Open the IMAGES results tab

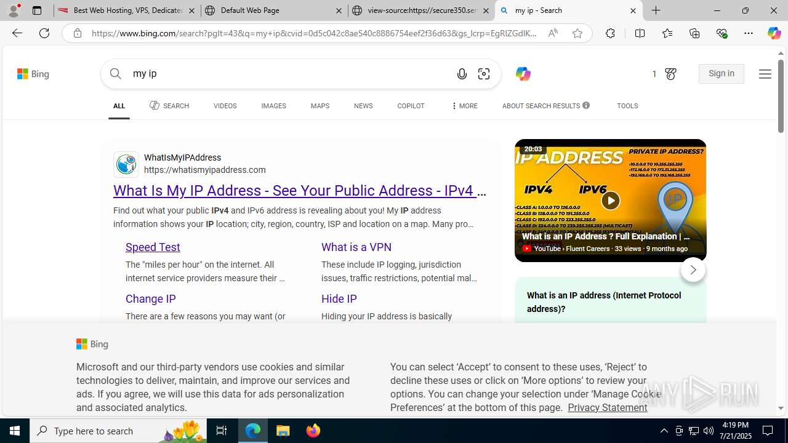273,106
